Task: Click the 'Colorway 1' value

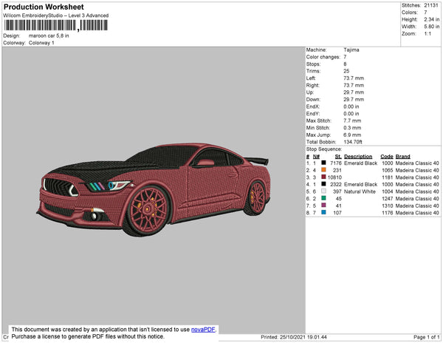Action: (x=41, y=43)
